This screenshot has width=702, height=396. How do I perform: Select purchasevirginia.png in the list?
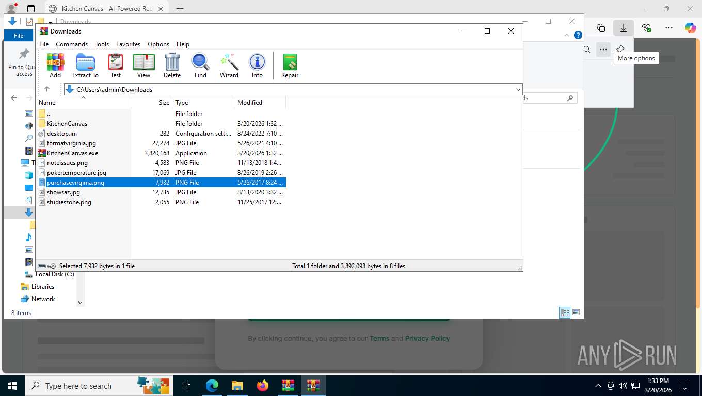(161, 183)
